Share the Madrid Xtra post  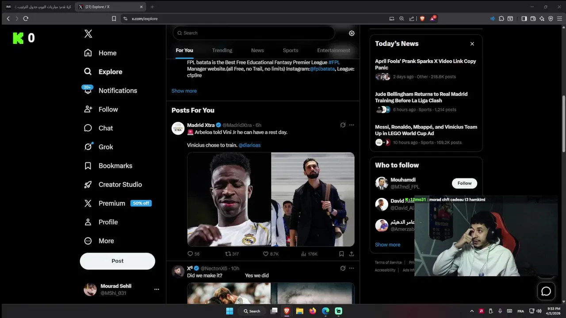coord(352,254)
